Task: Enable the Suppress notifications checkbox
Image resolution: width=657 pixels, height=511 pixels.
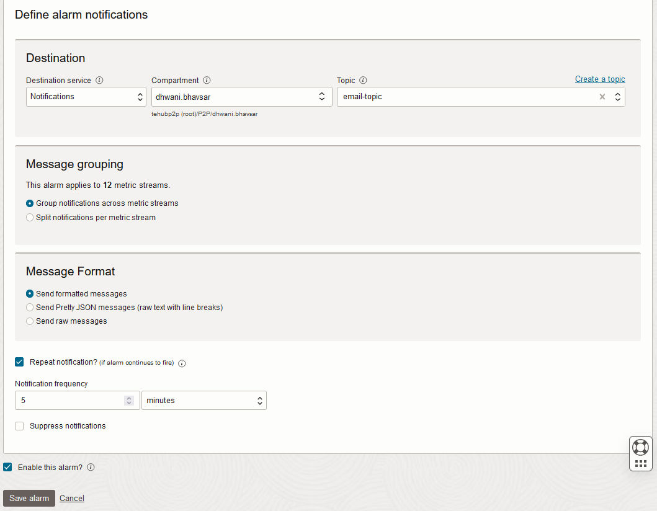Action: [20, 426]
